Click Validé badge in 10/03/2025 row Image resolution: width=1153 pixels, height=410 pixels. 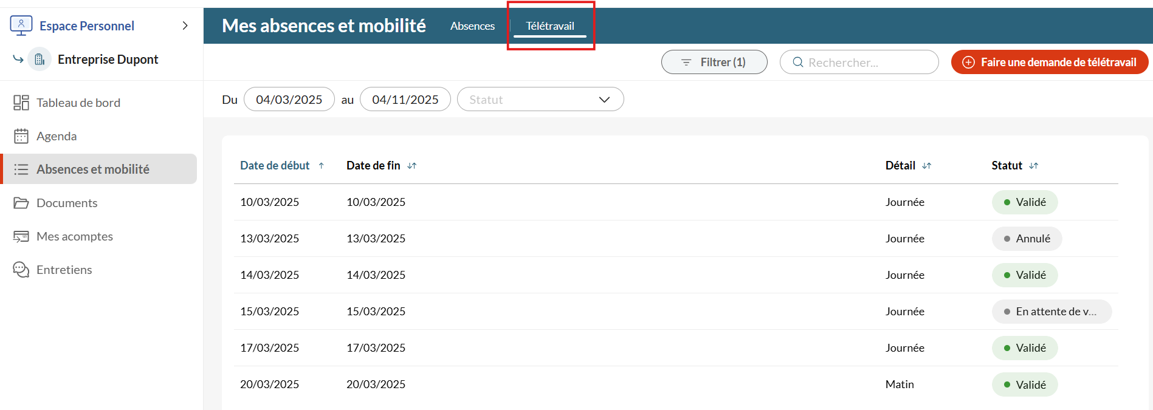(x=1025, y=202)
